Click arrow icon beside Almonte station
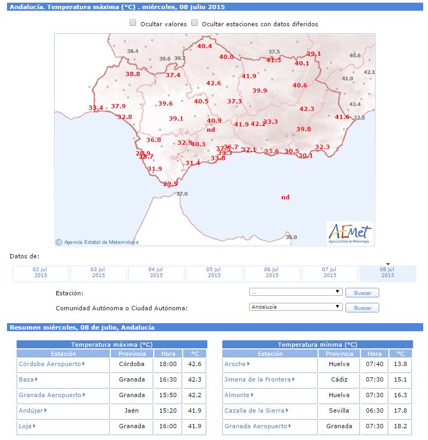Viewport: 428px width, 440px height. coord(253,396)
